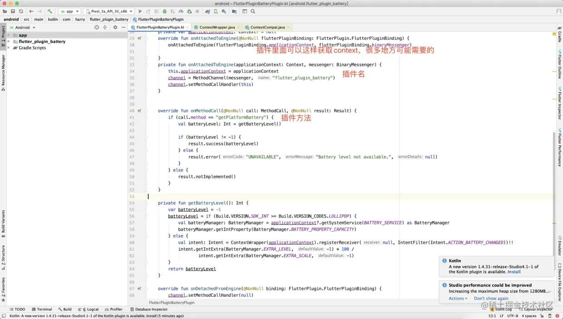Screen dimensions: 563x319
Task: Switch to the ContextWrapper.java tab
Action: pyautogui.click(x=217, y=27)
